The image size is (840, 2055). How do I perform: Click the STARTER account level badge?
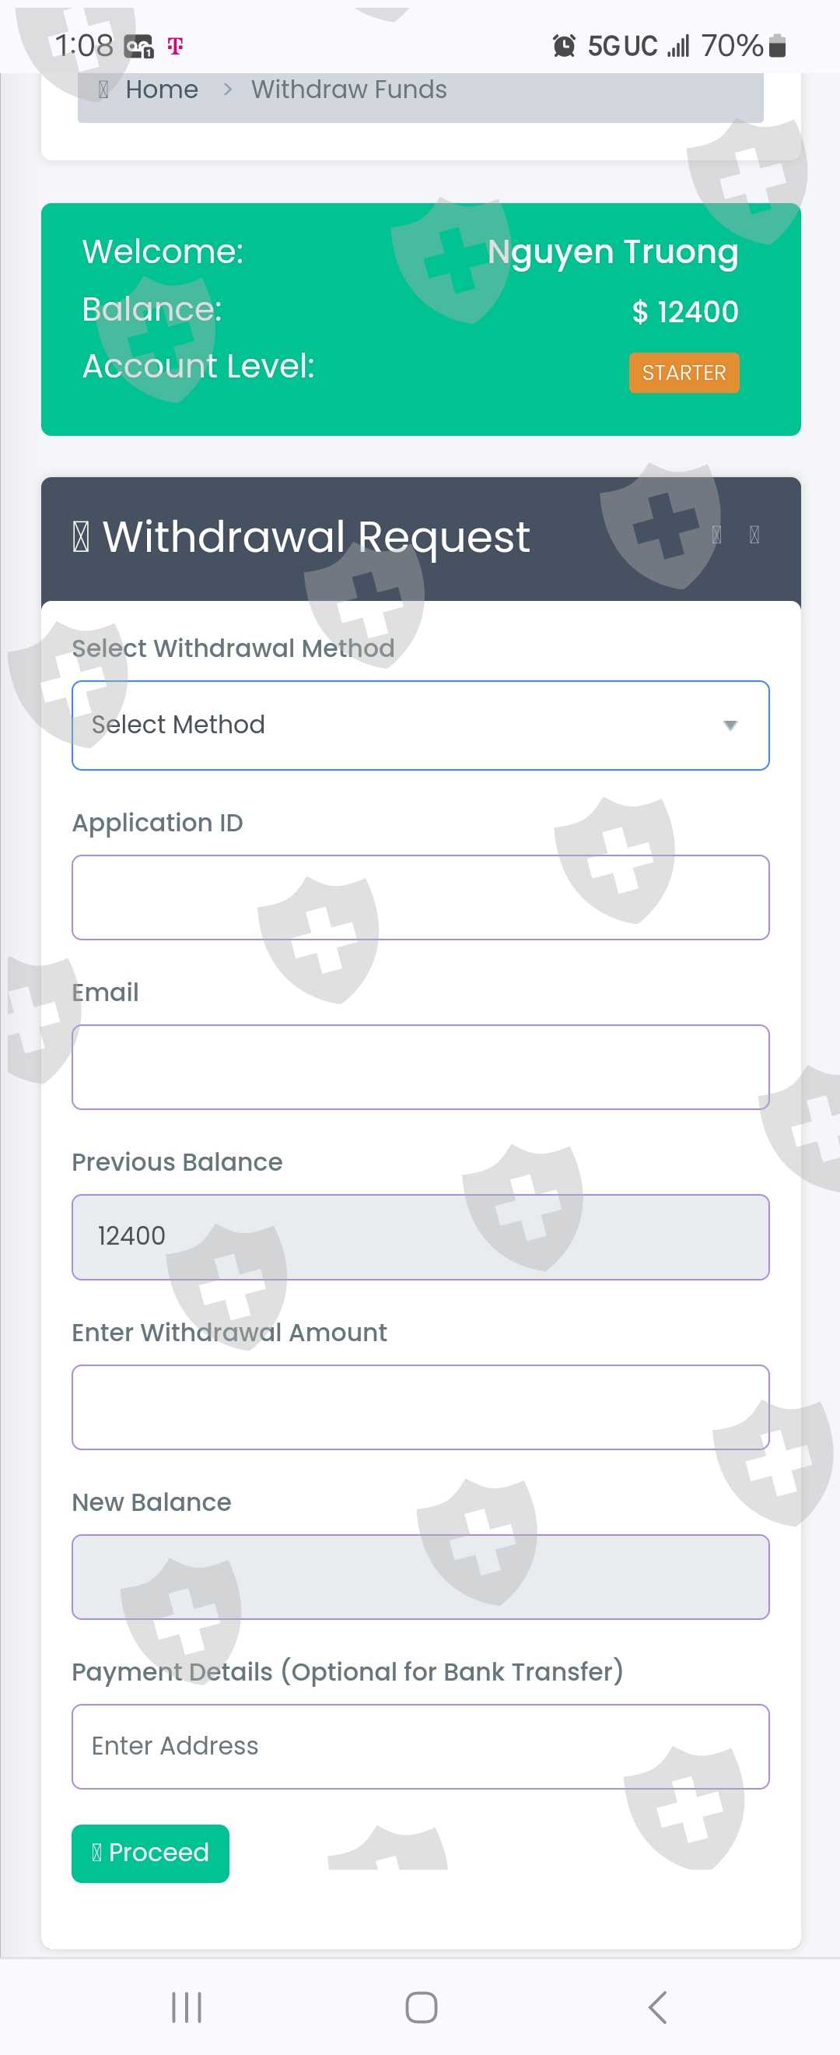683,373
